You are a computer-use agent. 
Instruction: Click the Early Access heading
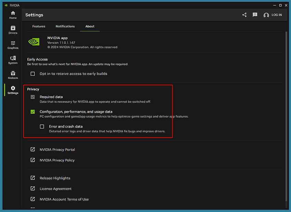coord(37,59)
